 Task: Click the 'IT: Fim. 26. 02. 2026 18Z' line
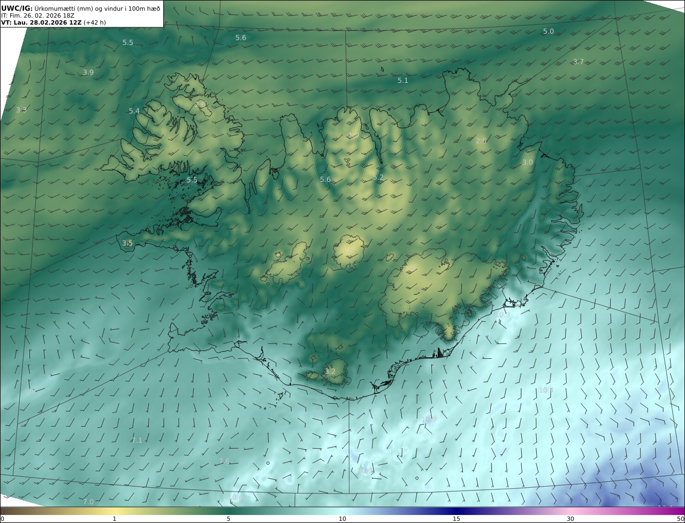[x=37, y=16]
